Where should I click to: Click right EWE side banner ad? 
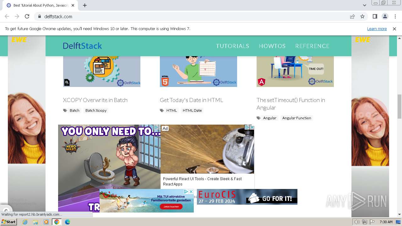(370, 126)
